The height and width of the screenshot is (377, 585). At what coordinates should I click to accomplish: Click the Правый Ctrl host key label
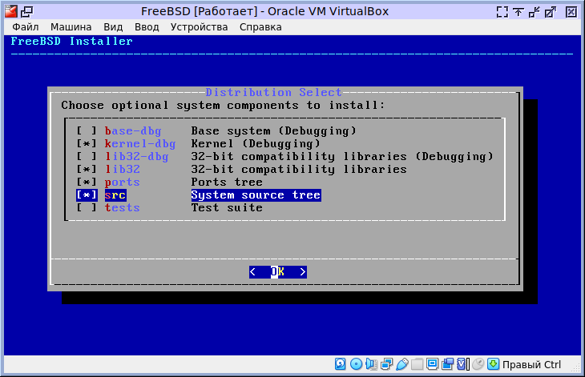click(x=531, y=364)
